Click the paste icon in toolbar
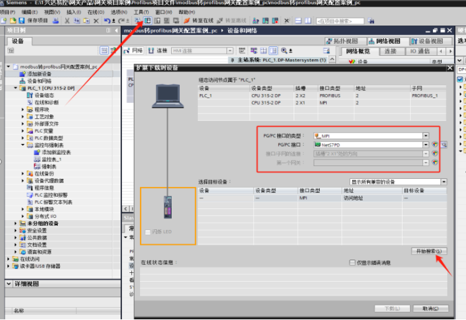Screen dimensions: 466x320 point(86,21)
